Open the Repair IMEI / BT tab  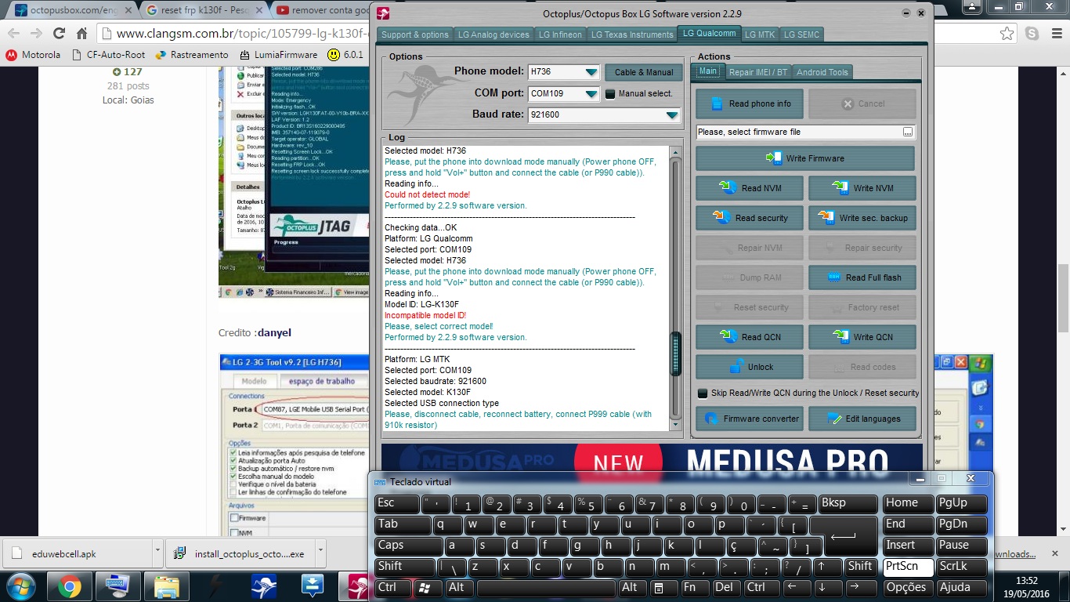[757, 72]
